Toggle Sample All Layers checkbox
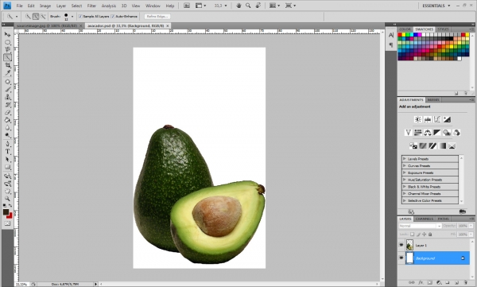Image resolution: width=477 pixels, height=287 pixels. coord(80,17)
